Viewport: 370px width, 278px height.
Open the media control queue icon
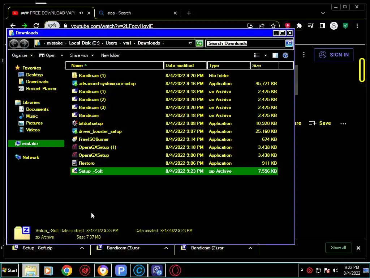pyautogui.click(x=310, y=26)
